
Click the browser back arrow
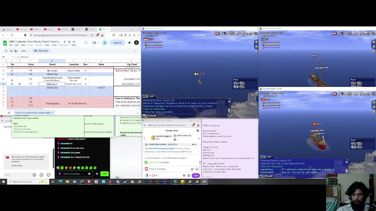(x=3, y=35)
